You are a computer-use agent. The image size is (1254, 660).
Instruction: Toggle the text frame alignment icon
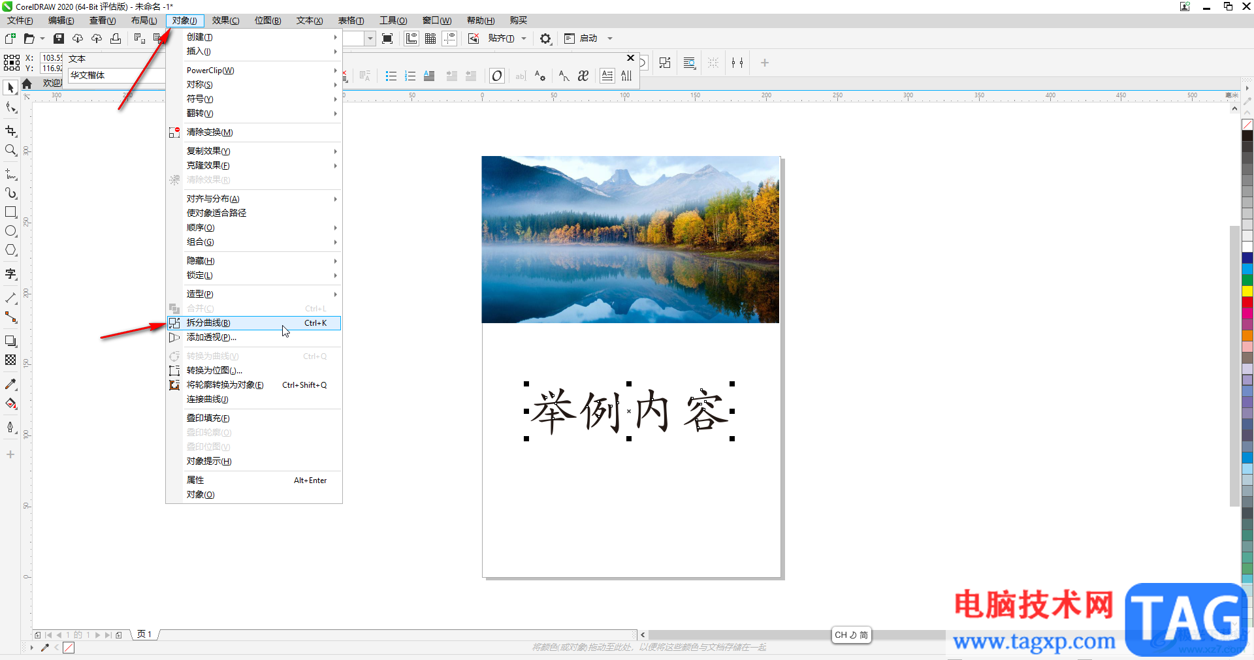click(x=607, y=76)
